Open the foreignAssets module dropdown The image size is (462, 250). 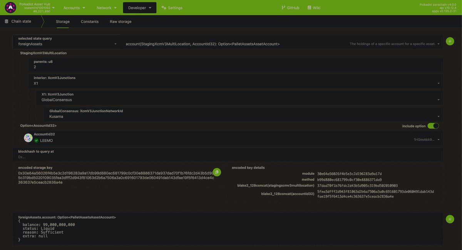click(66, 42)
